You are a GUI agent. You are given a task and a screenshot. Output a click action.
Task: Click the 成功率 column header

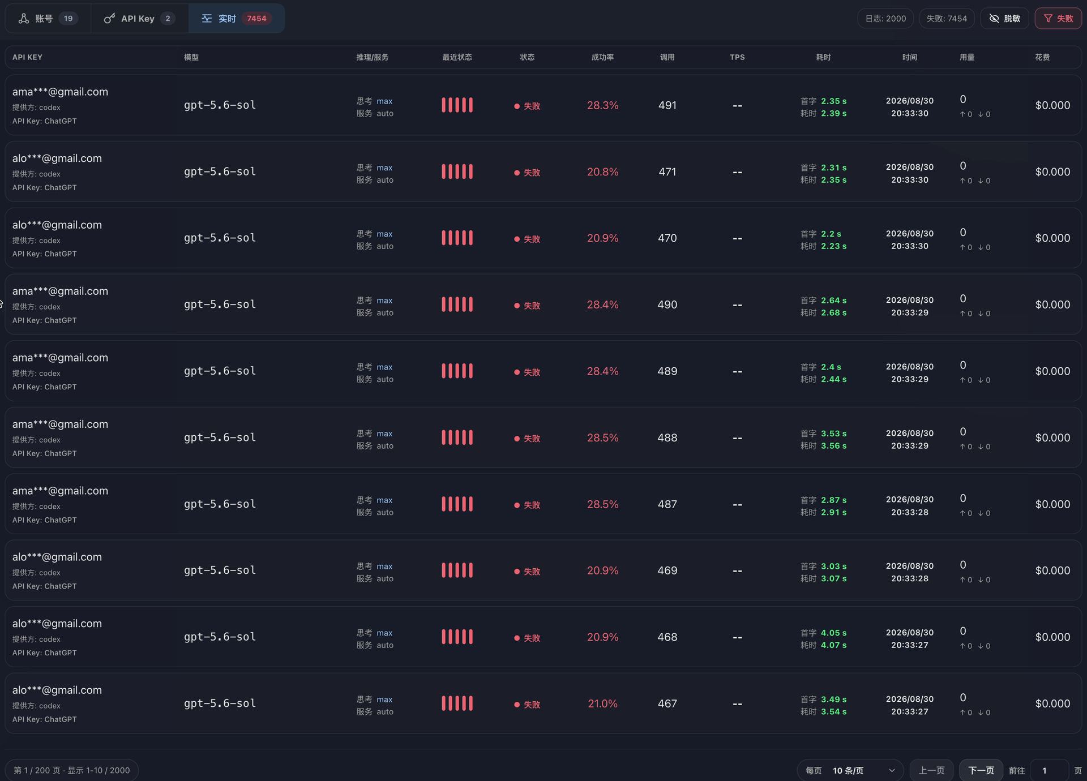tap(602, 57)
